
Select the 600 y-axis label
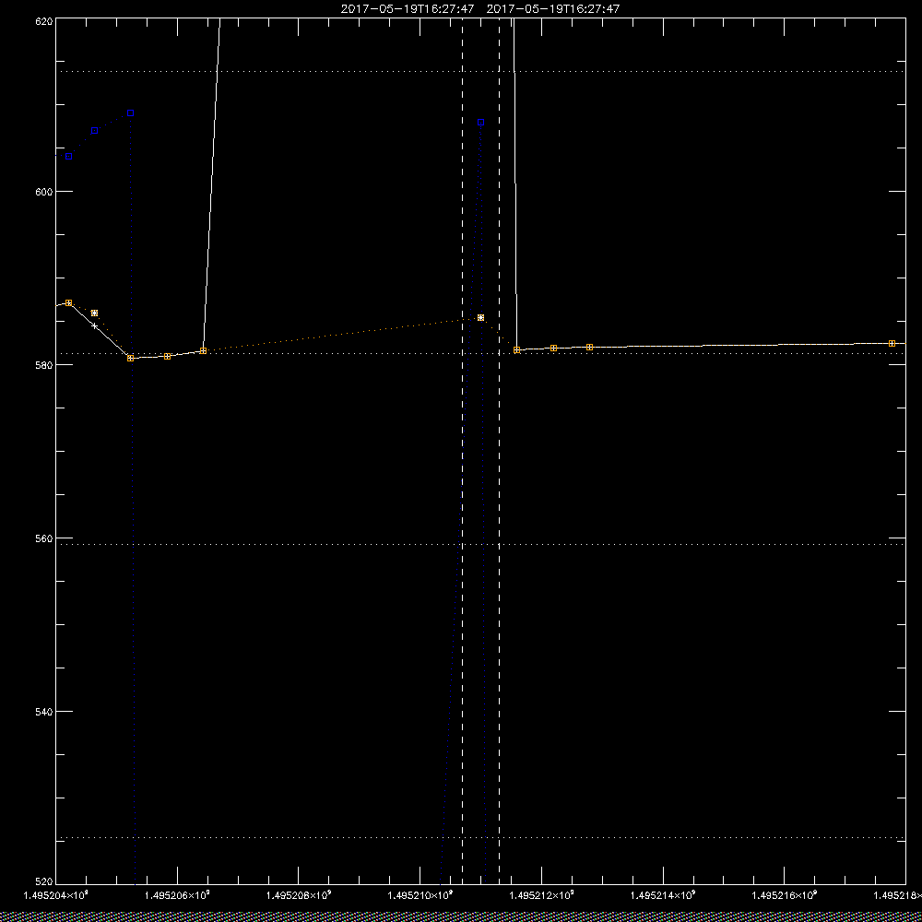point(44,192)
